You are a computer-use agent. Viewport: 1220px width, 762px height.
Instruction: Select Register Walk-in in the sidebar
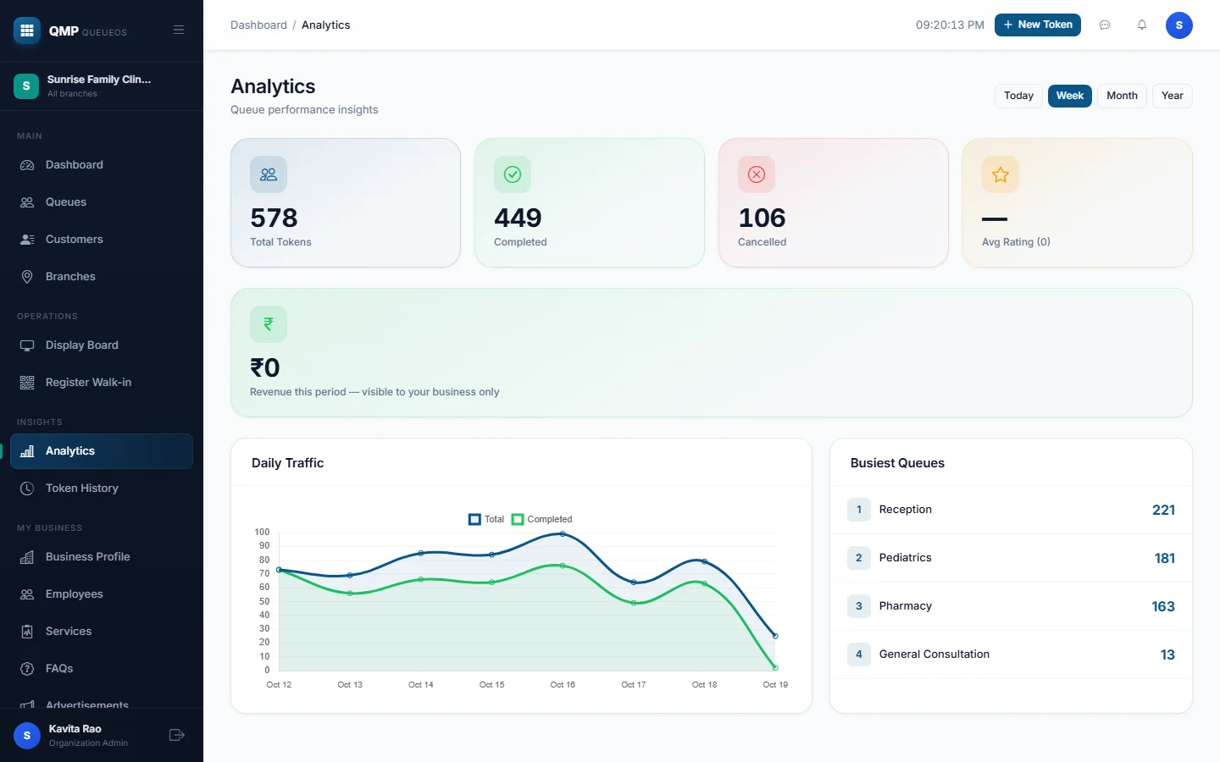102,383
